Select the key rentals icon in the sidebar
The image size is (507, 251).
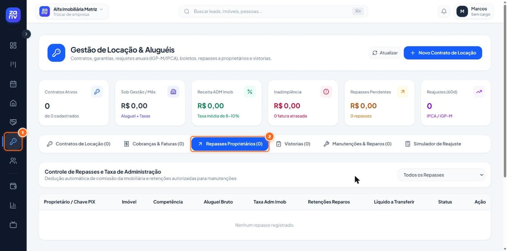tap(13, 141)
